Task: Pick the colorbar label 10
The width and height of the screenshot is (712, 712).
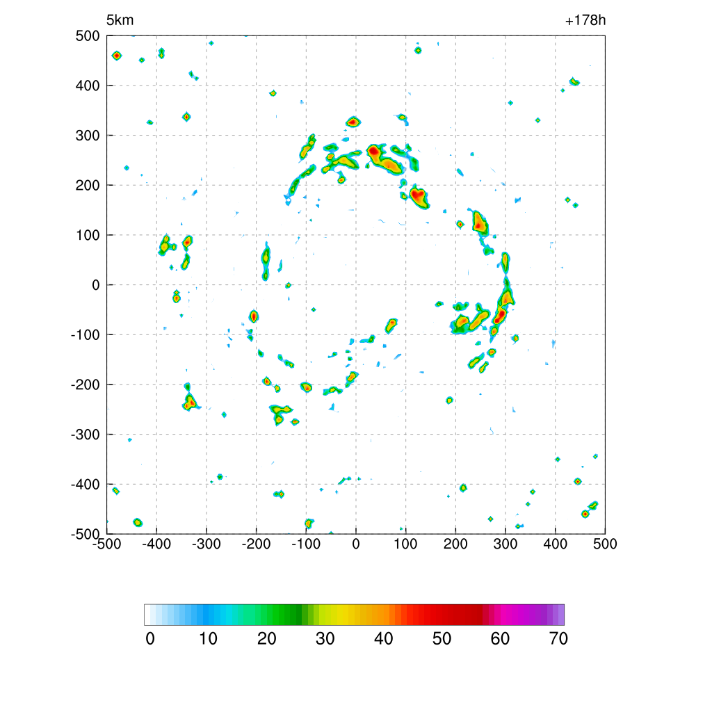Action: click(x=209, y=639)
